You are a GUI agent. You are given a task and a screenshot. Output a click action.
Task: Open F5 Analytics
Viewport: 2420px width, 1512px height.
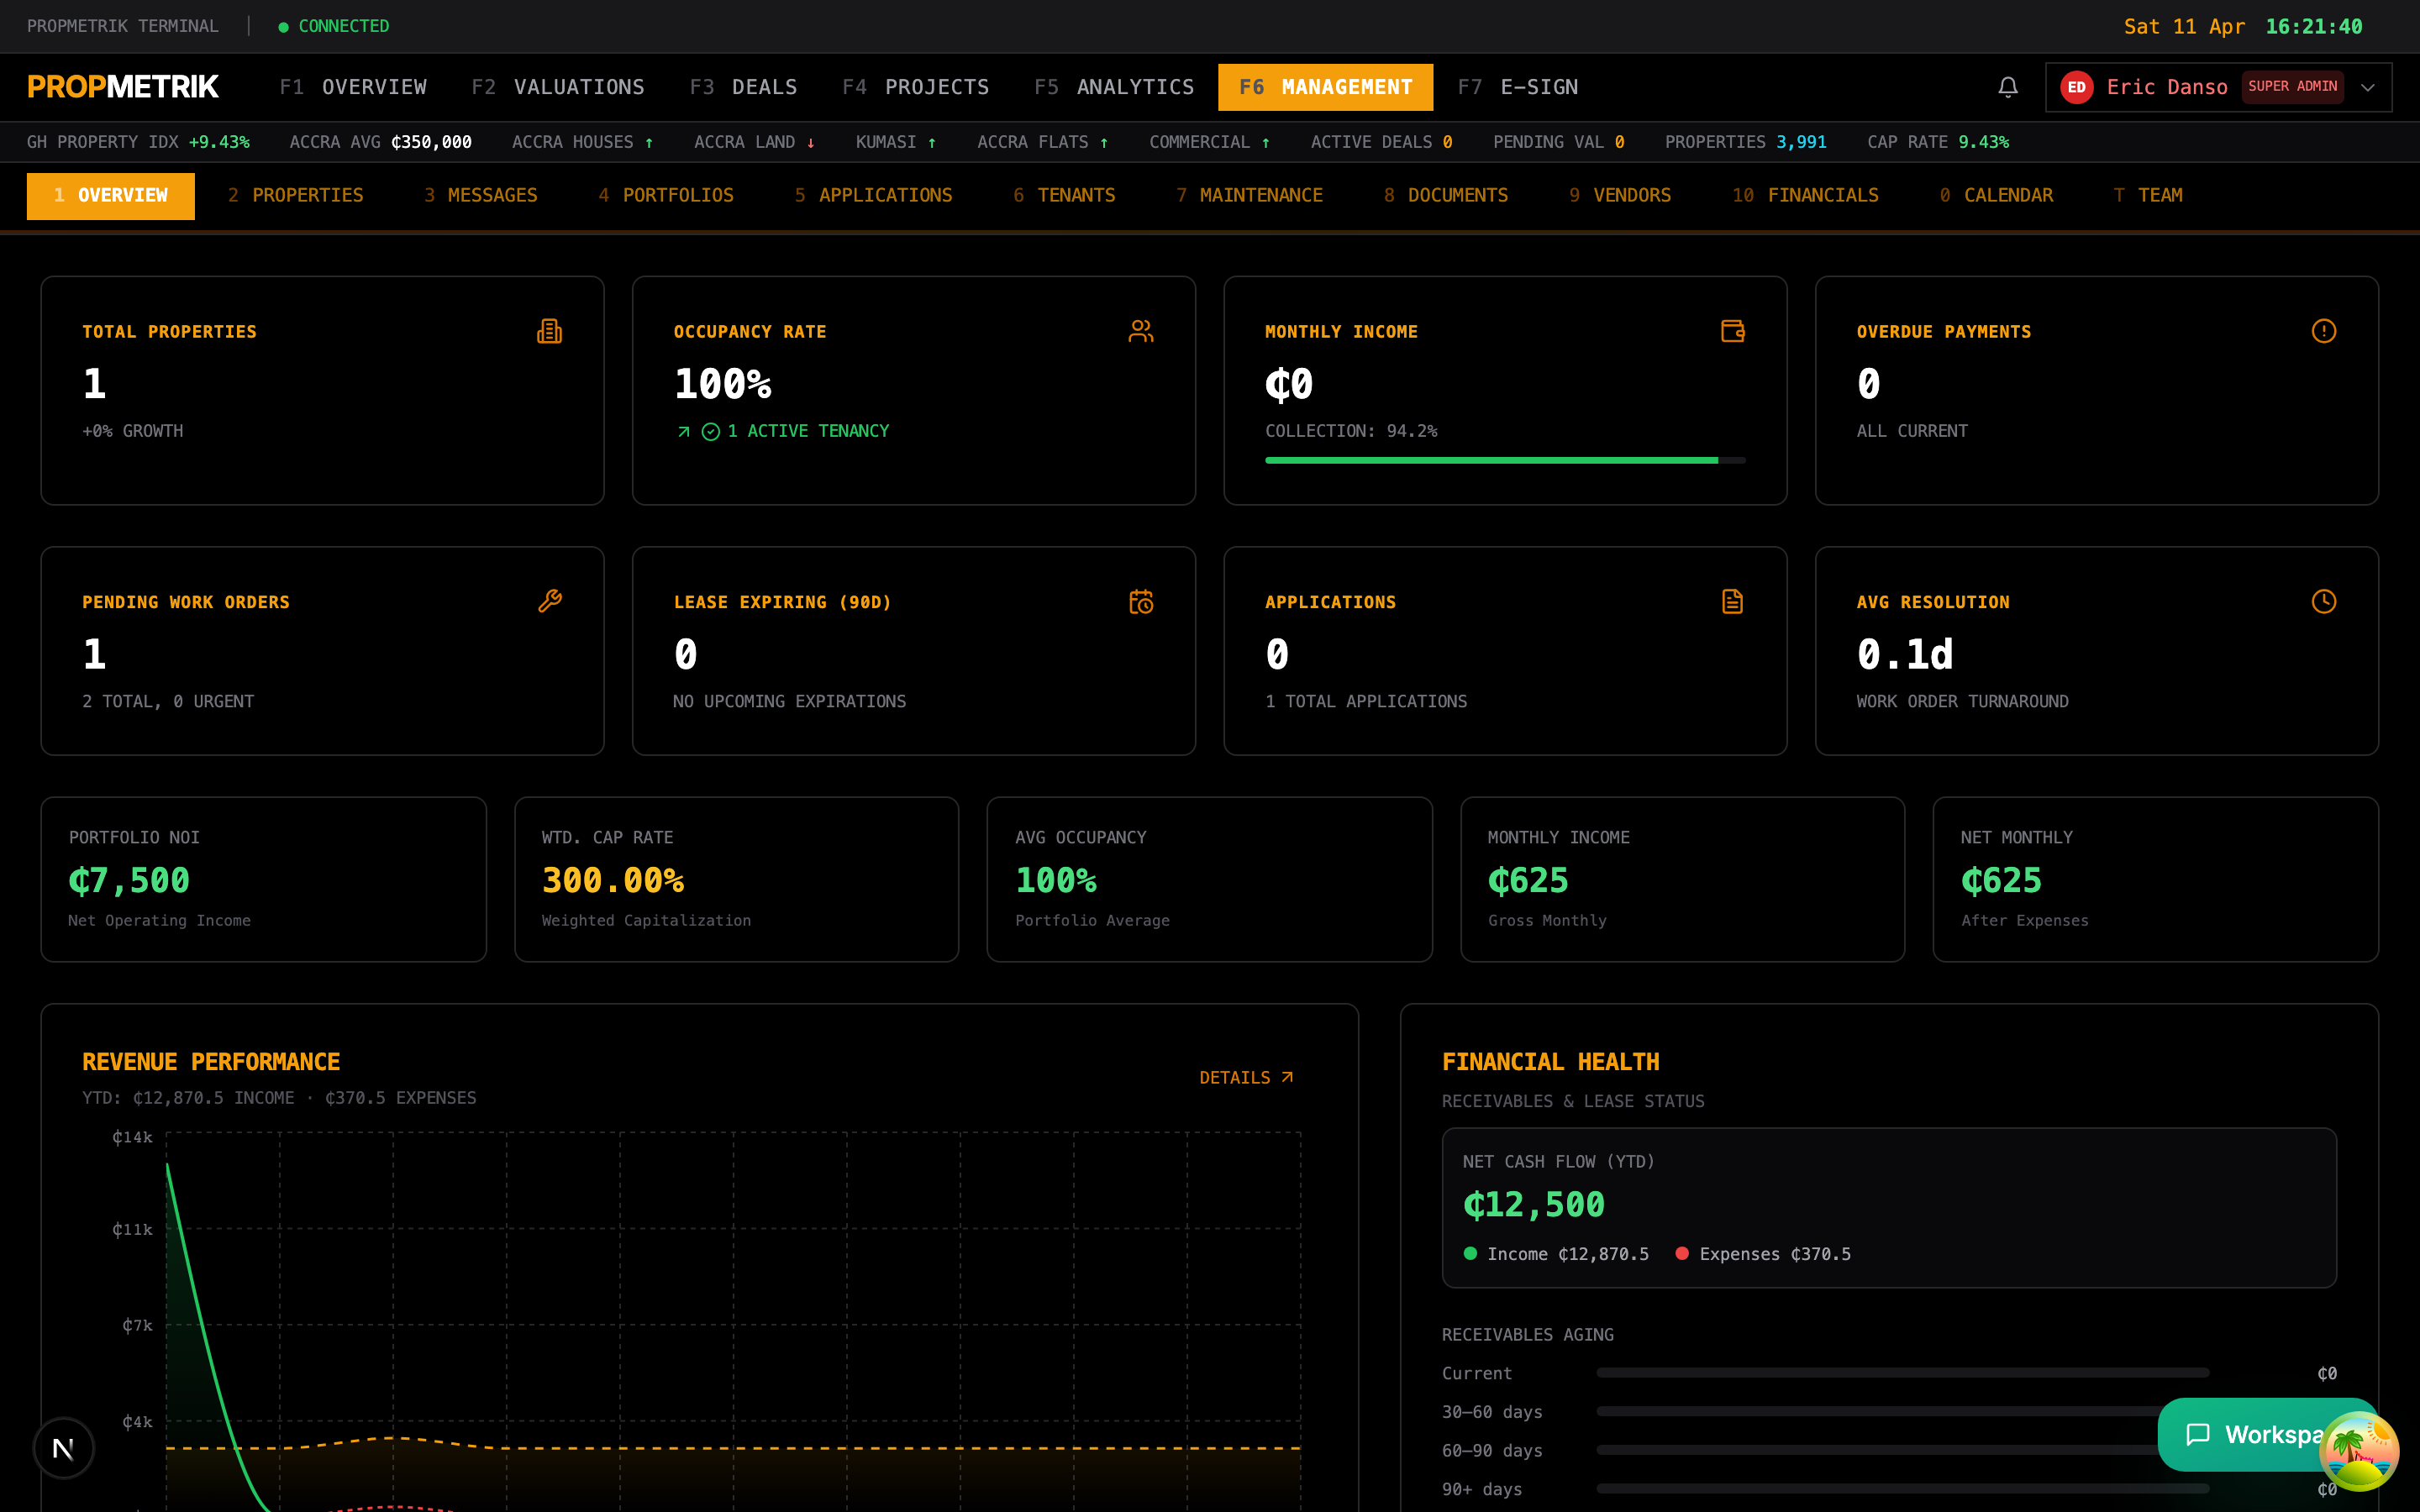[1114, 87]
